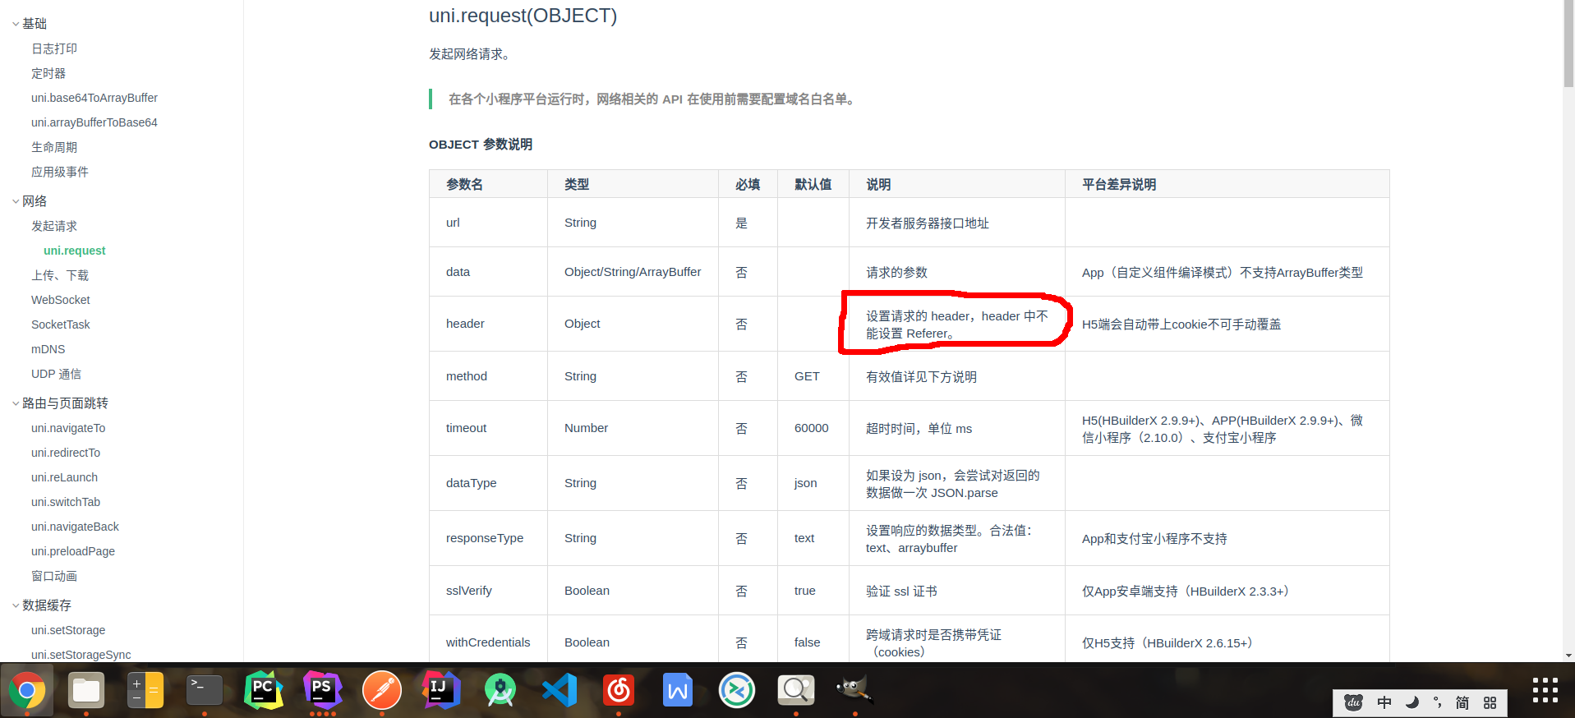Open the UDP 通信 sidebar entry
The width and height of the screenshot is (1575, 718).
[57, 374]
